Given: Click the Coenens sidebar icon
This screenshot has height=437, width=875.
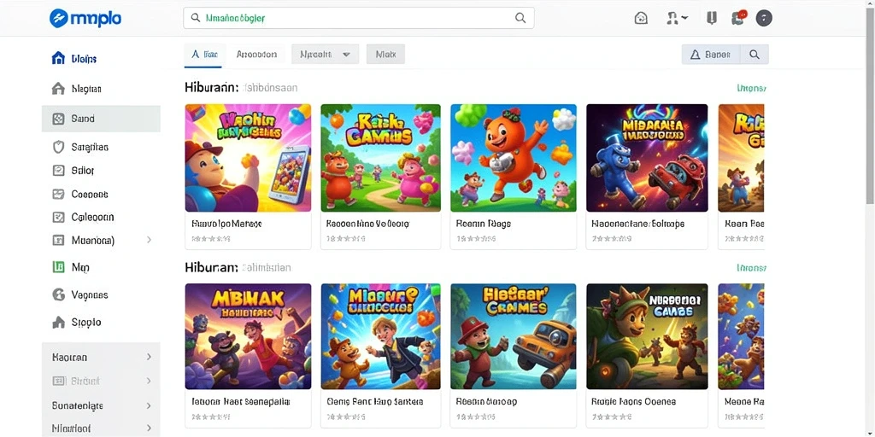Looking at the screenshot, I should [x=58, y=194].
